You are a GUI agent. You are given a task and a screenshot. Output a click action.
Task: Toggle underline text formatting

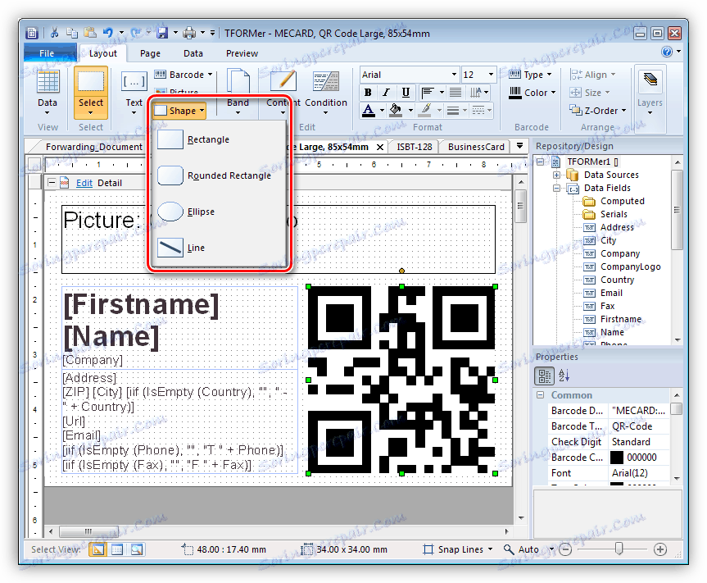point(406,93)
